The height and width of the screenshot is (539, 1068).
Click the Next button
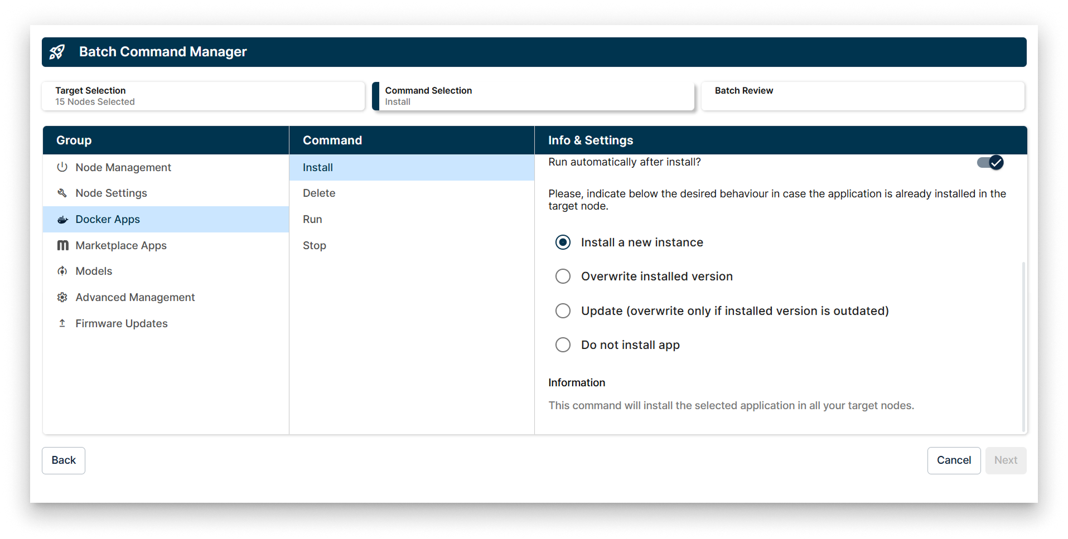click(1006, 460)
